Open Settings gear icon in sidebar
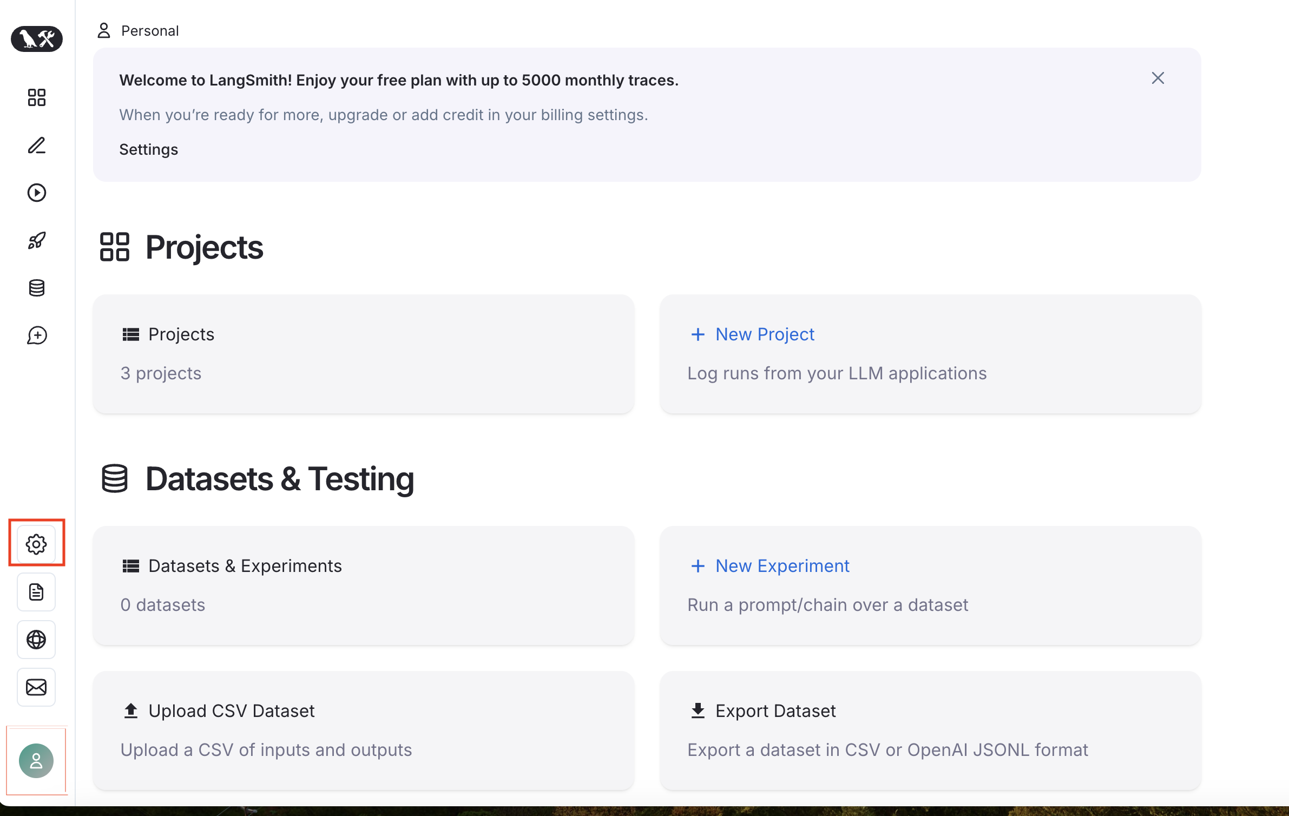Image resolution: width=1289 pixels, height=816 pixels. [36, 544]
